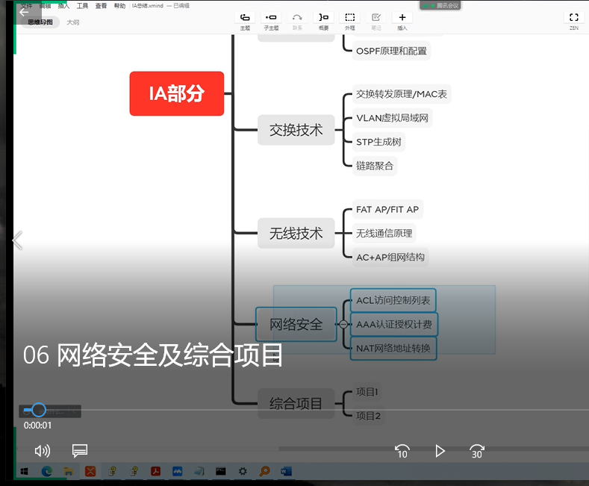Click the 笔记 notes toolbar icon

click(376, 17)
